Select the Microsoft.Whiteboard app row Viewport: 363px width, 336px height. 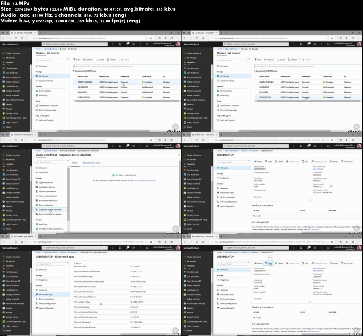127,322
